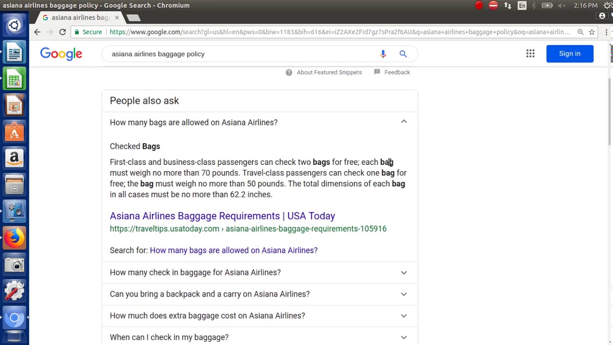Open Firefox from the dock
Image resolution: width=613 pixels, height=345 pixels.
click(x=14, y=238)
